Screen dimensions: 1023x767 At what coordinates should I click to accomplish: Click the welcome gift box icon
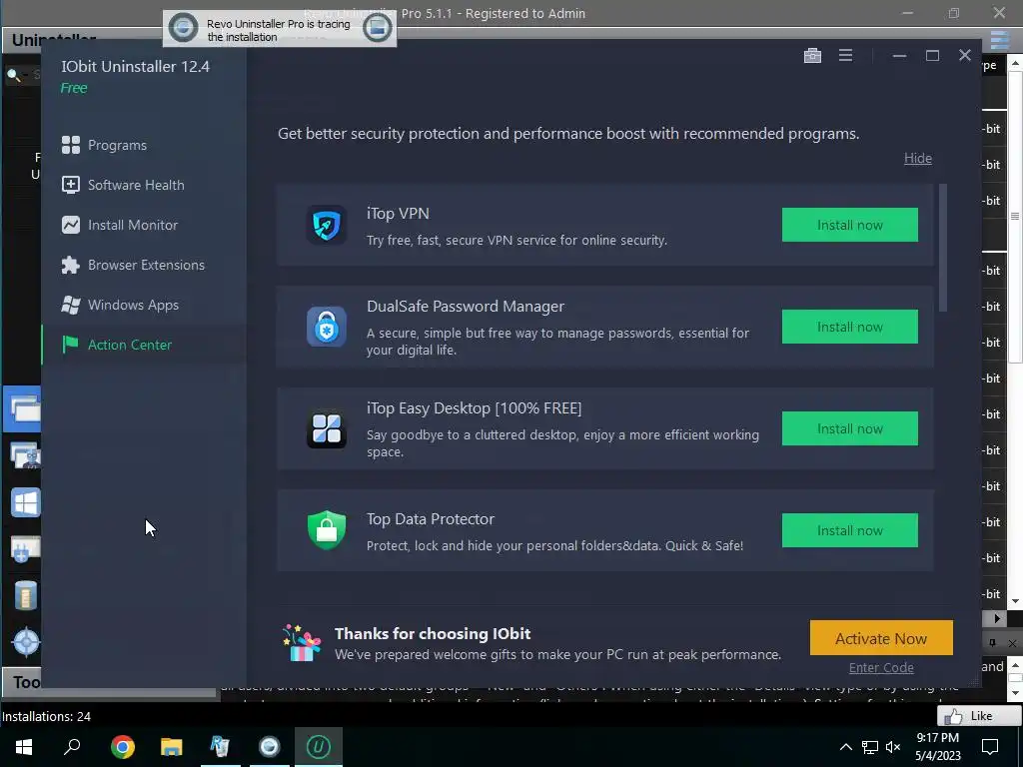302,643
